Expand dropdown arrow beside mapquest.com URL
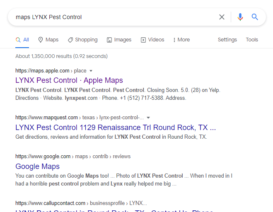Image resolution: width=273 pixels, height=212 pixels. tap(148, 118)
